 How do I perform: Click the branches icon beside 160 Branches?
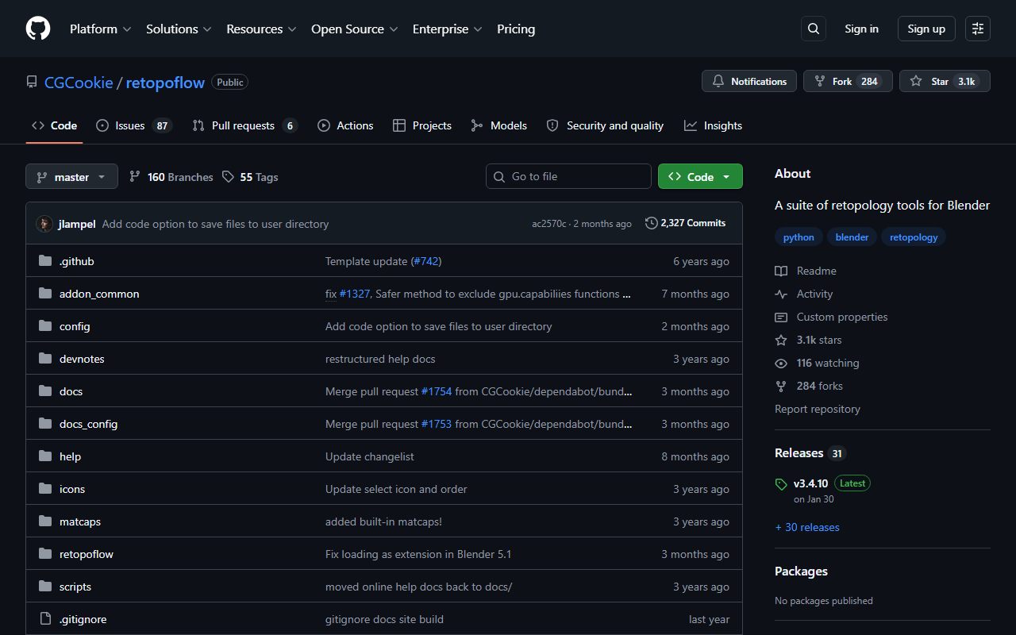coord(135,177)
